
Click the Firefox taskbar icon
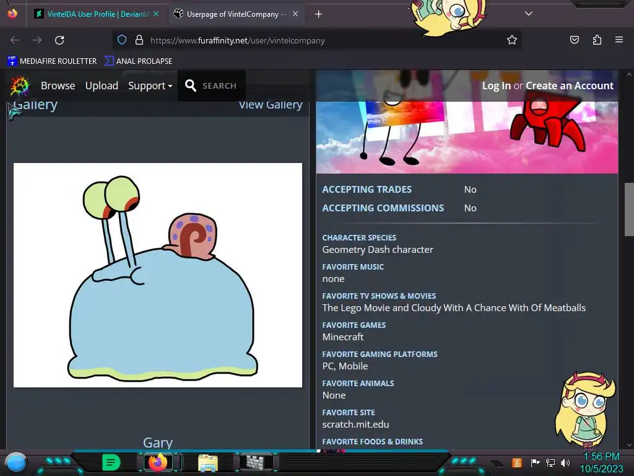pyautogui.click(x=158, y=462)
